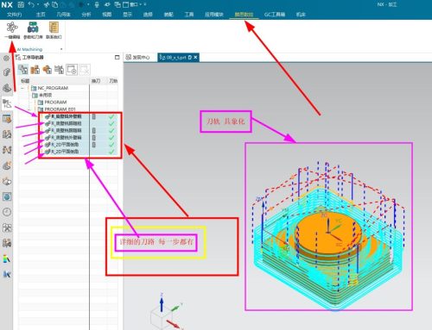Expand the AI Machining group dropdown arrow

[61, 49]
